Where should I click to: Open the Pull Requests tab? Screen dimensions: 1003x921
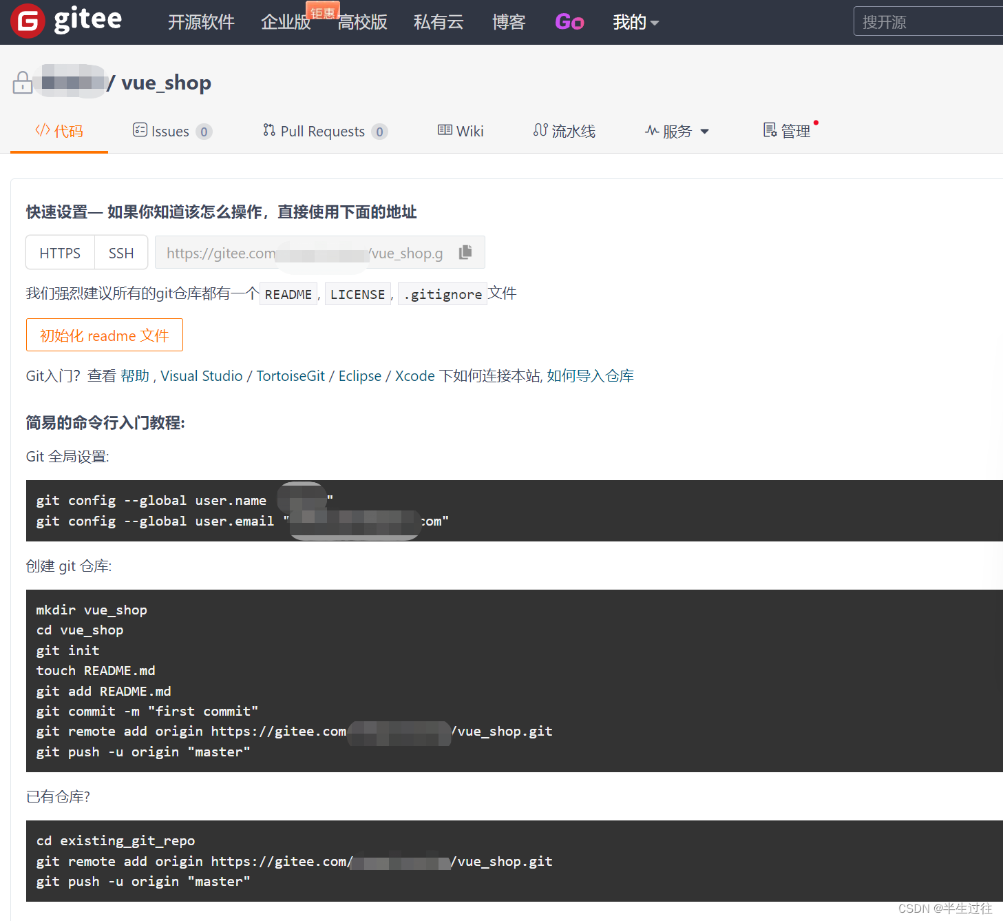point(325,131)
